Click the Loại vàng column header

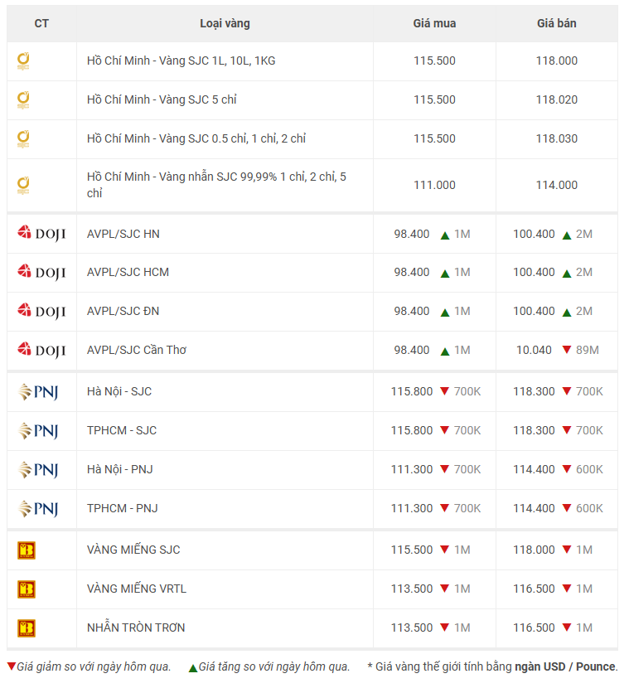pyautogui.click(x=225, y=23)
